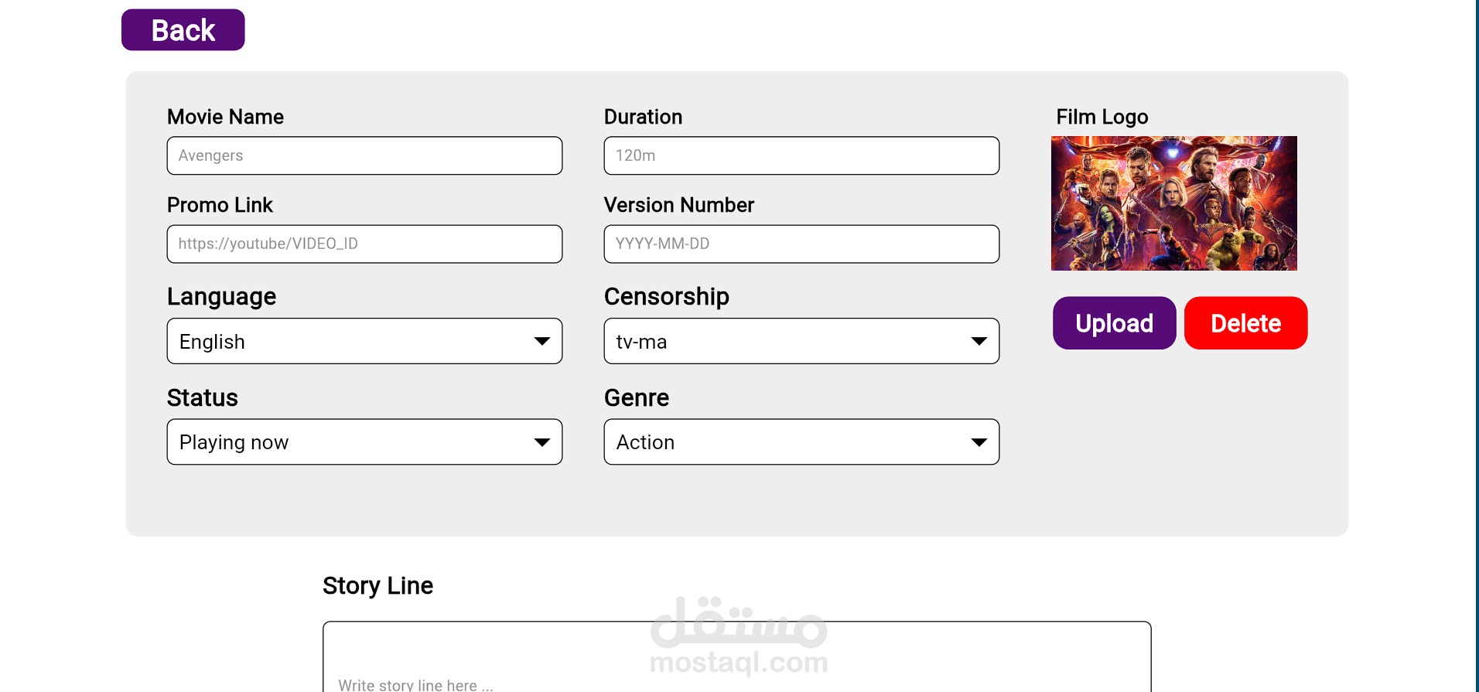Click the Status dropdown arrow icon
This screenshot has height=692, width=1479.
pos(542,442)
